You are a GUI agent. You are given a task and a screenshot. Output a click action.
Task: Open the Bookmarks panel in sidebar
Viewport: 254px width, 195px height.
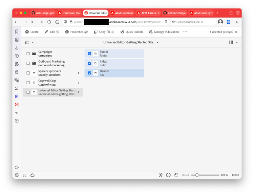17,31
